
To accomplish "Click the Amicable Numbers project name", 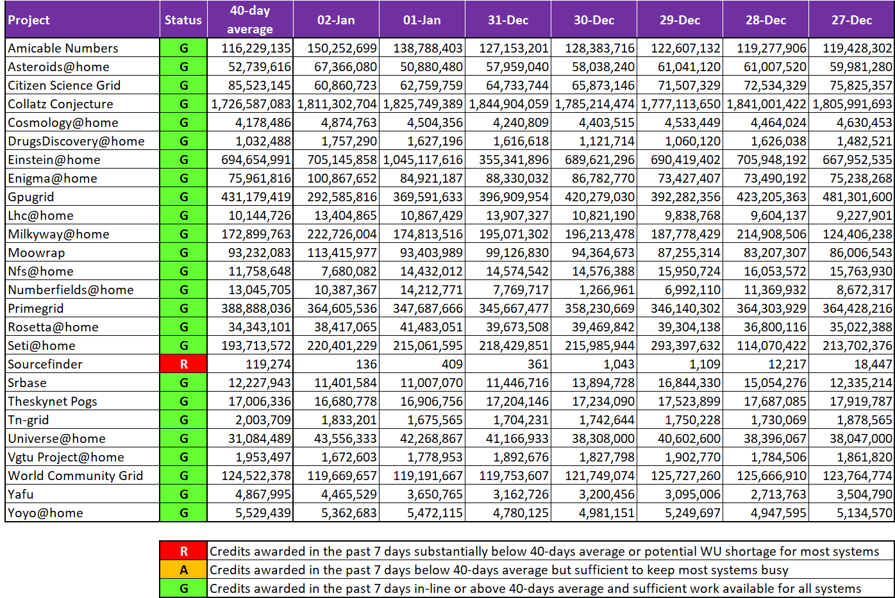I will (63, 48).
